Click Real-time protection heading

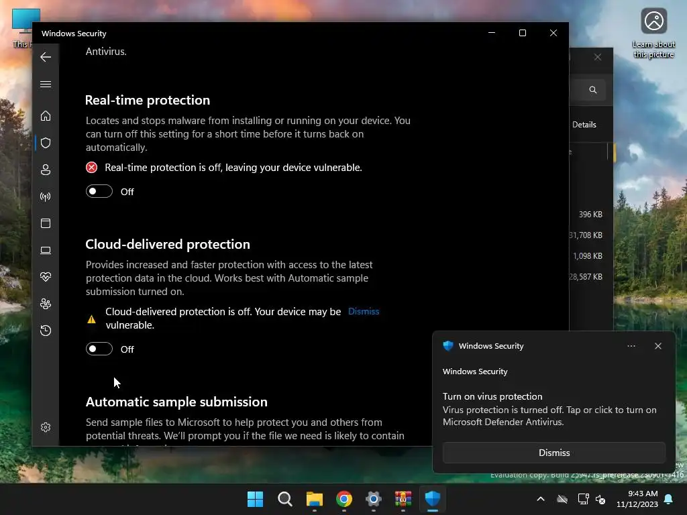(x=148, y=101)
